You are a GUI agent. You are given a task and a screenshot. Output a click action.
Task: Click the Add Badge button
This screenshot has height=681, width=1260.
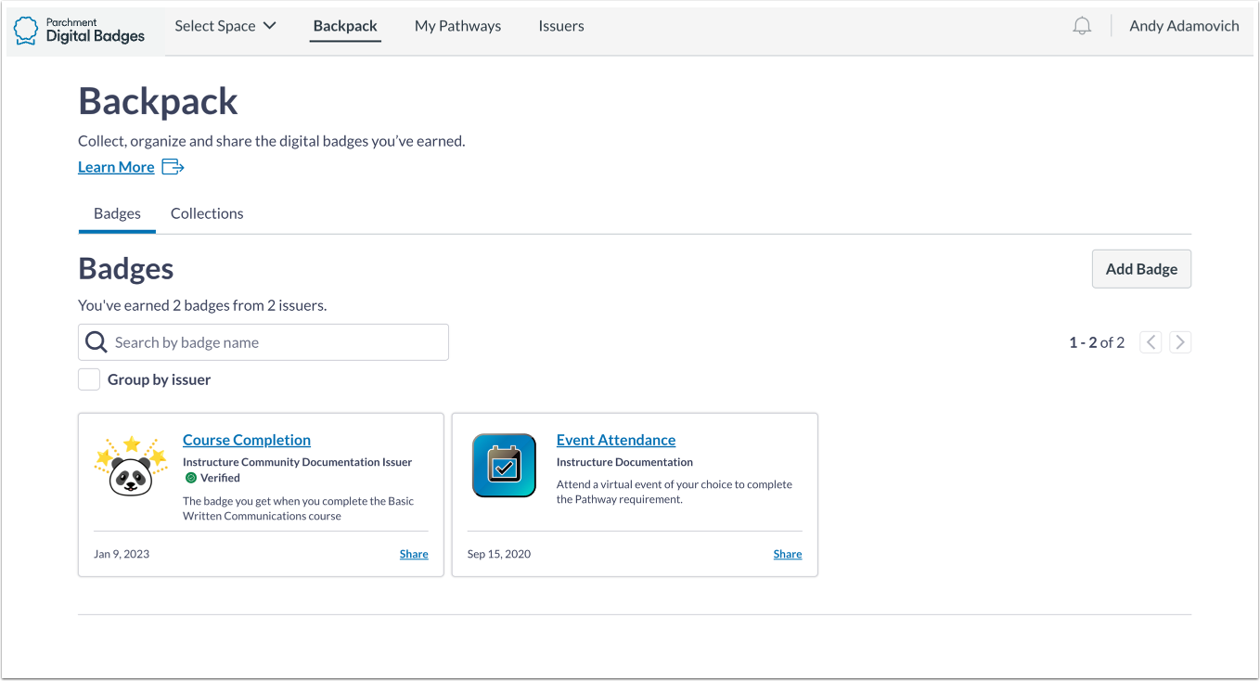1141,269
